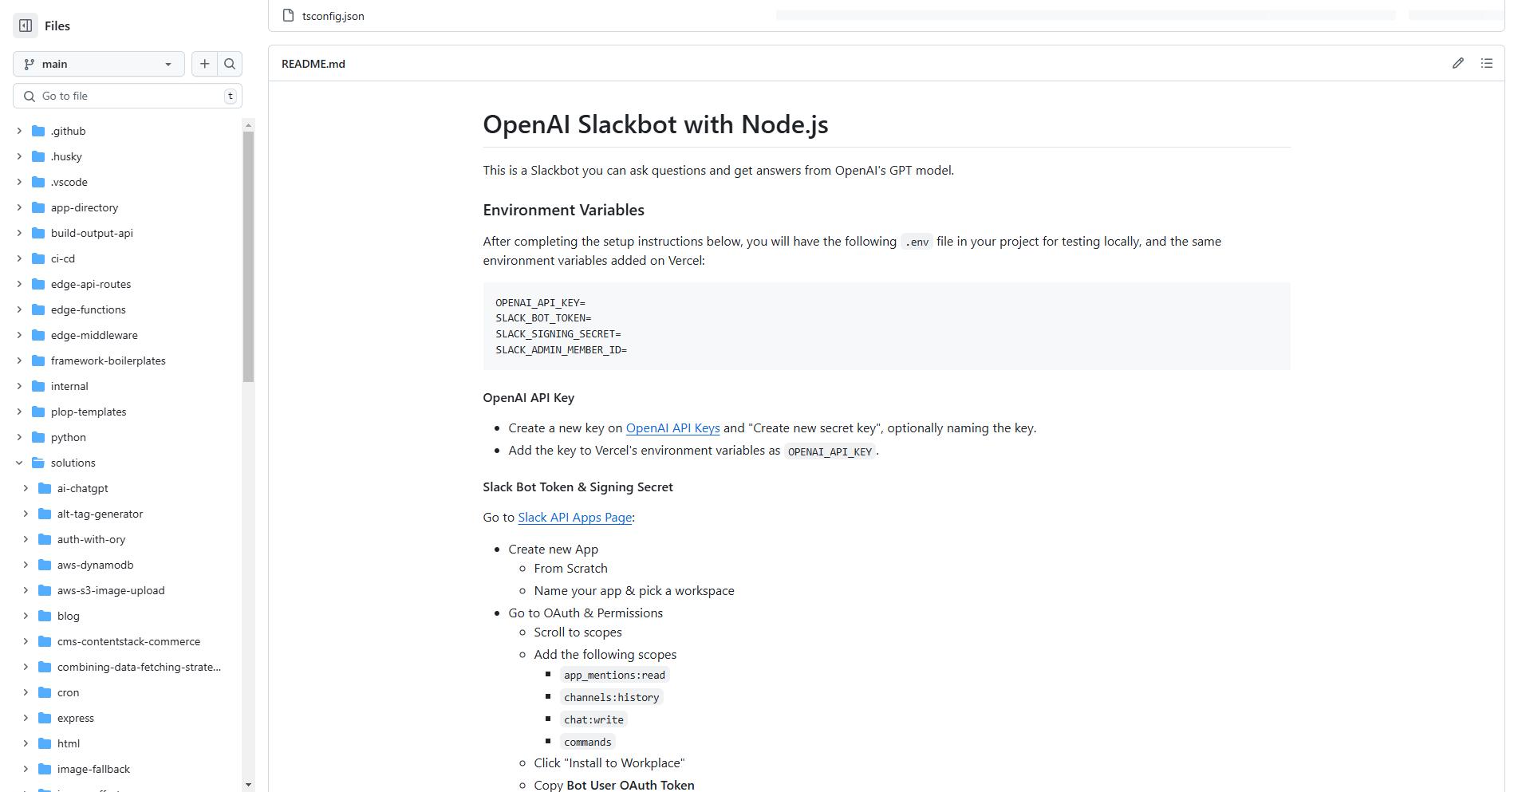Click the blog folder icon
The height and width of the screenshot is (792, 1518).
click(45, 616)
